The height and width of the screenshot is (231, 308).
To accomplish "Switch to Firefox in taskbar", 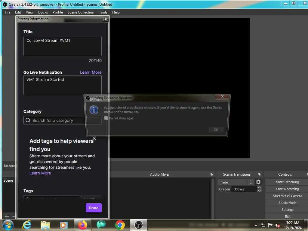I will (83, 225).
